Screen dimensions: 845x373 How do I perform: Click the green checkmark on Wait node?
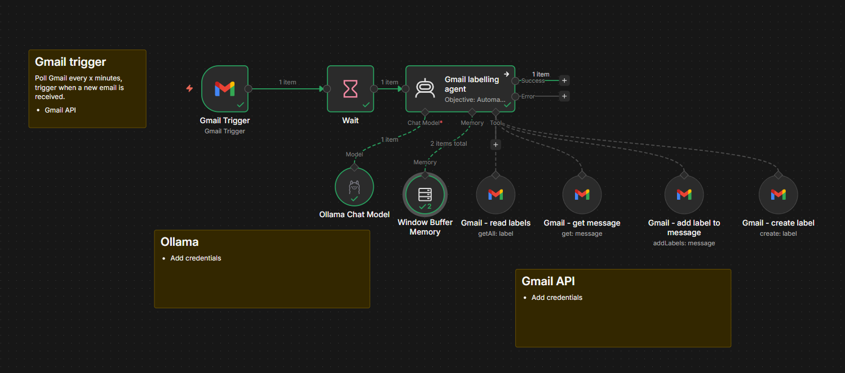[x=366, y=105]
